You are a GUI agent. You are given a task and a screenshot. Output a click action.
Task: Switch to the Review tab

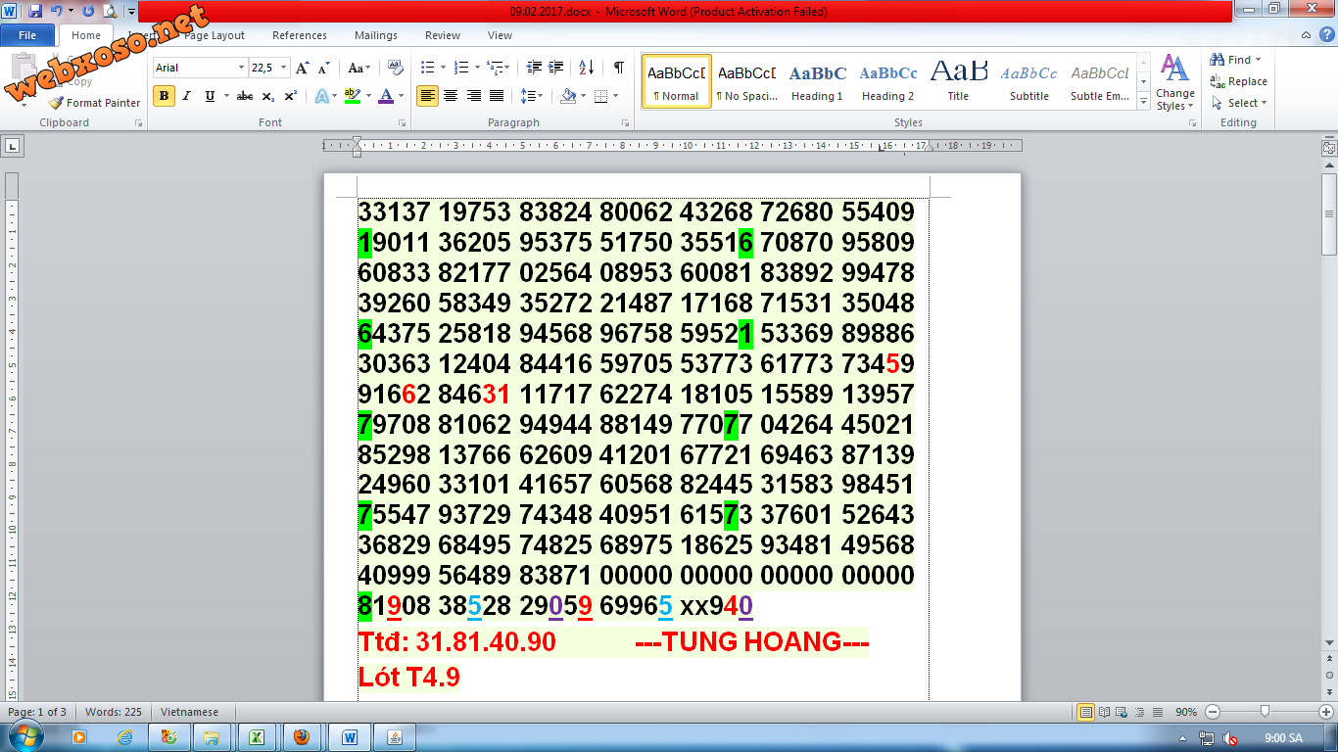click(x=443, y=35)
